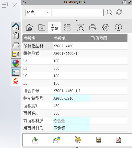Viewport: 132px width, 148px height.
Task: Open the Design Library books tab
Action: coord(16,36)
